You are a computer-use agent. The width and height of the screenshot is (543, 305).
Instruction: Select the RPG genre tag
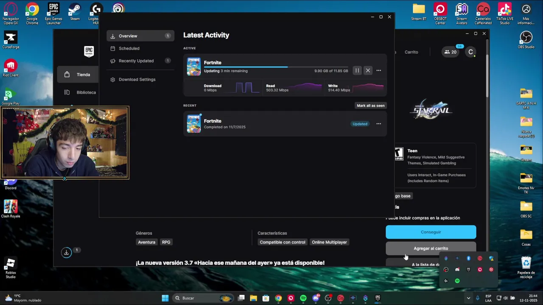pos(166,242)
